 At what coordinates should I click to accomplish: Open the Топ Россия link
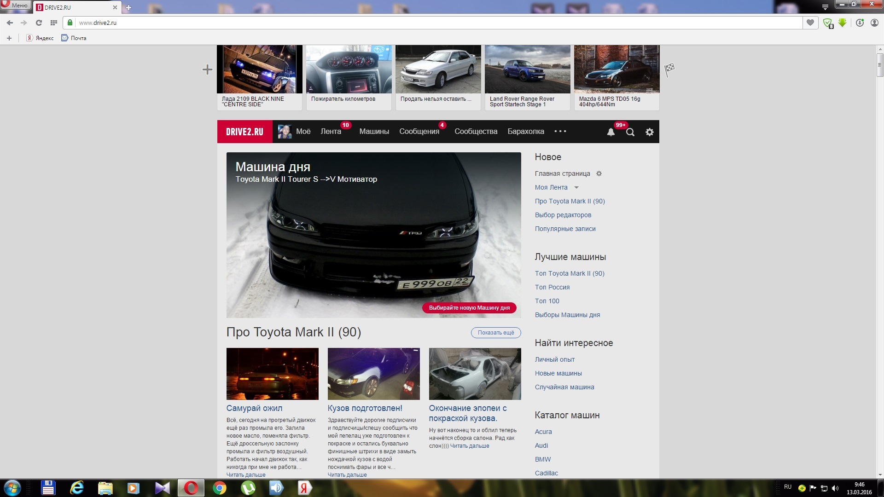click(x=552, y=287)
